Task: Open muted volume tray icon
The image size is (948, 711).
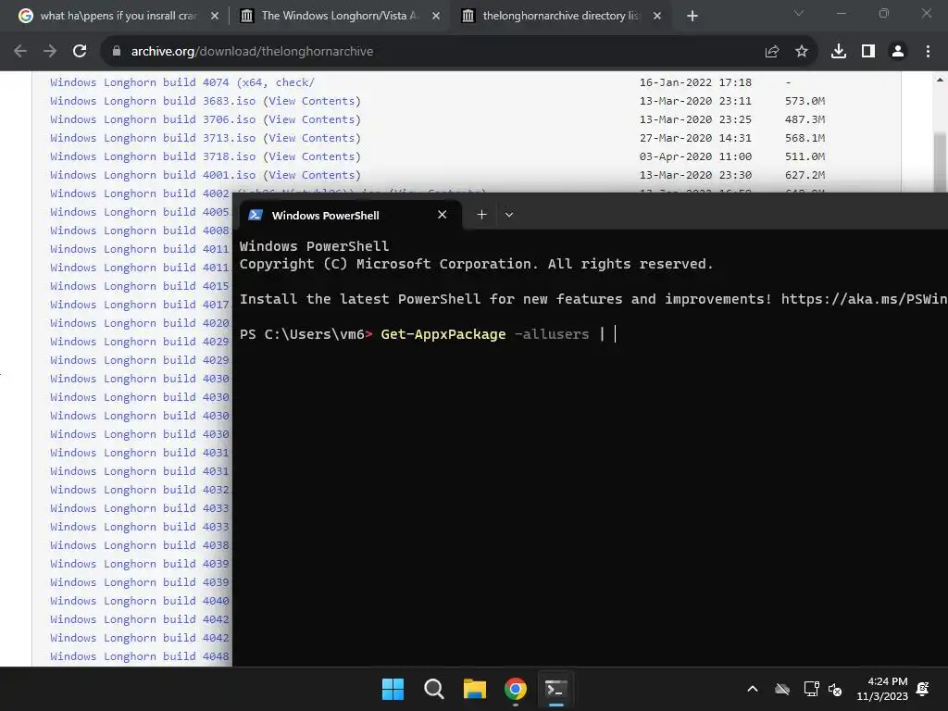Action: (x=835, y=689)
